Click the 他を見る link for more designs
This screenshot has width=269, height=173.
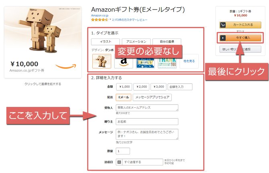pyautogui.click(x=189, y=61)
